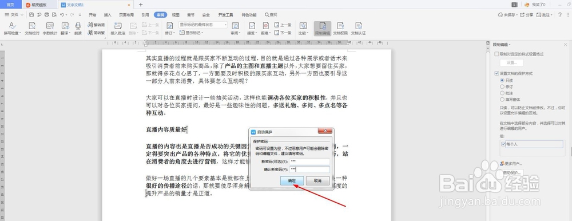This screenshot has height=221, width=572.
Task: Go to 上一条 previous change button
Action: click(x=283, y=25)
